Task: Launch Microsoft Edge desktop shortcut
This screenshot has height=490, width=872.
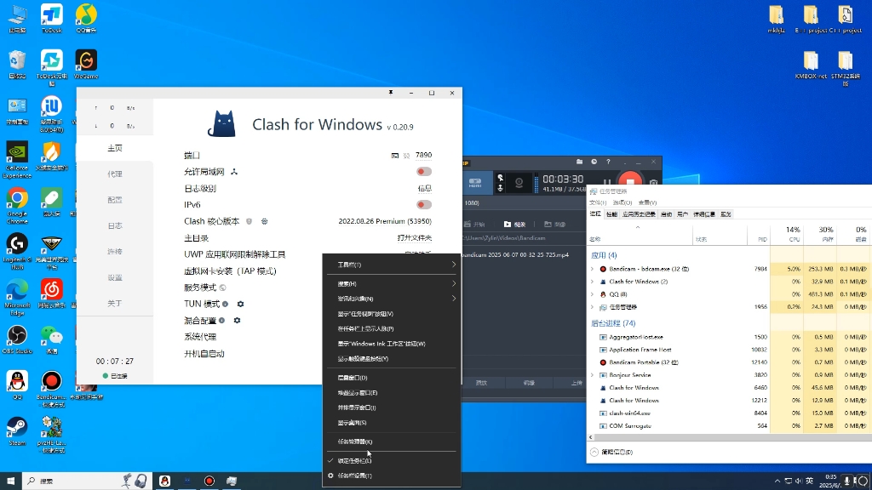Action: click(17, 297)
